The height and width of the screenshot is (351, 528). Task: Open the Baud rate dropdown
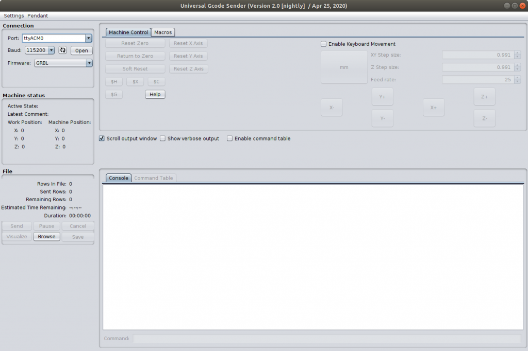(51, 50)
